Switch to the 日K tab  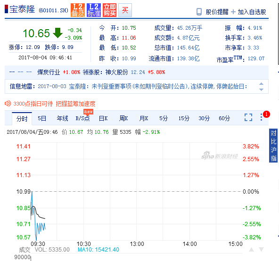[x=103, y=118]
